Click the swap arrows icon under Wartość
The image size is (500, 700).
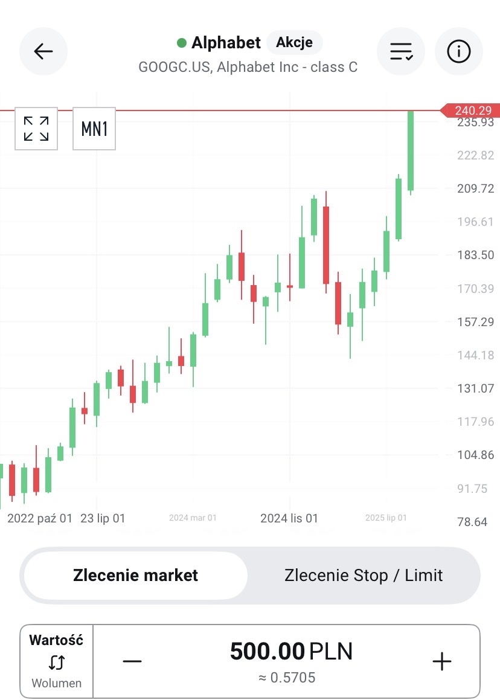[56, 663]
